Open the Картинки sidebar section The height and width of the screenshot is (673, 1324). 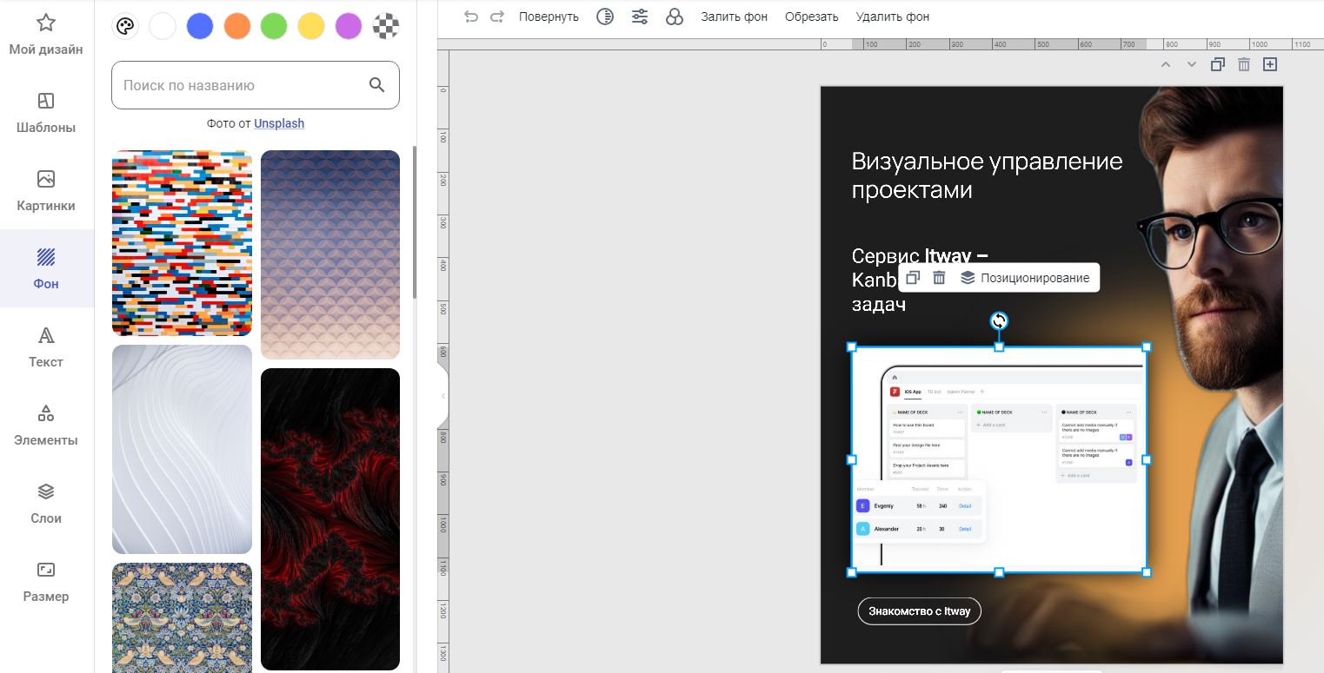pyautogui.click(x=46, y=191)
